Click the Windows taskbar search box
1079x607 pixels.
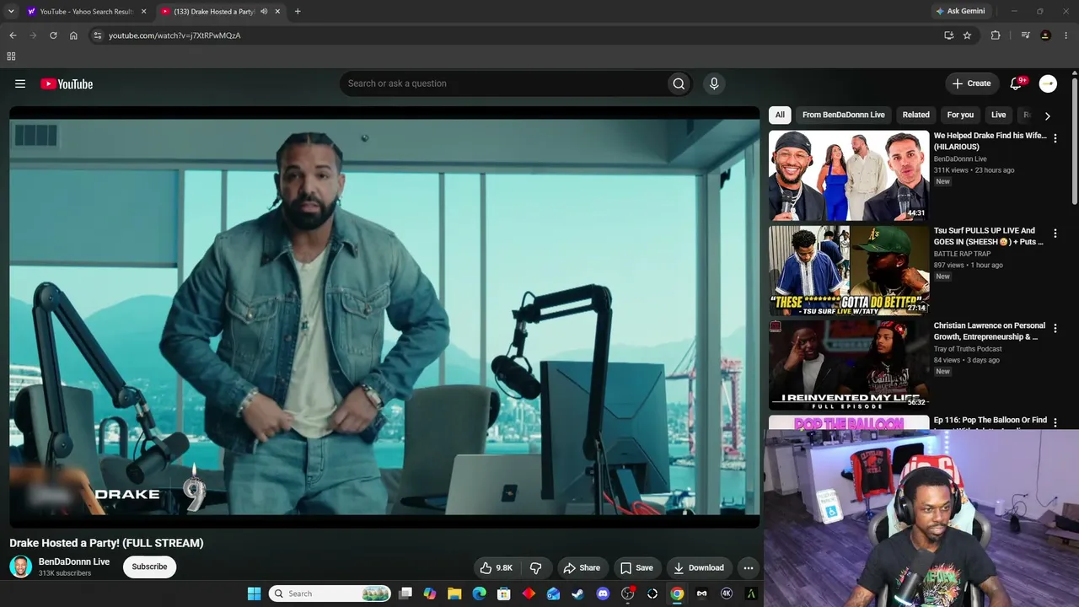coord(330,594)
